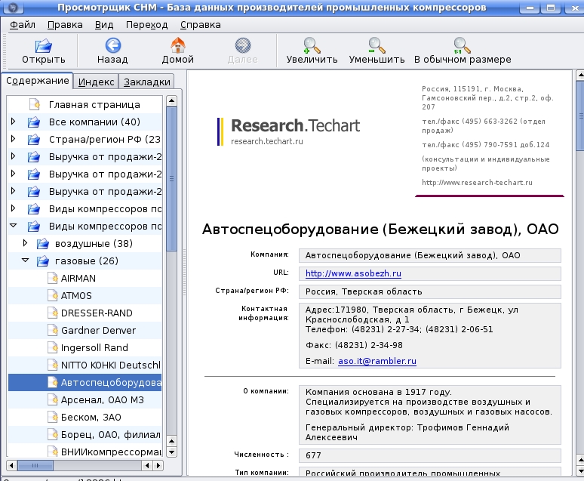584x481 pixels.
Task: Select the Главная страница entry
Action: (x=94, y=105)
